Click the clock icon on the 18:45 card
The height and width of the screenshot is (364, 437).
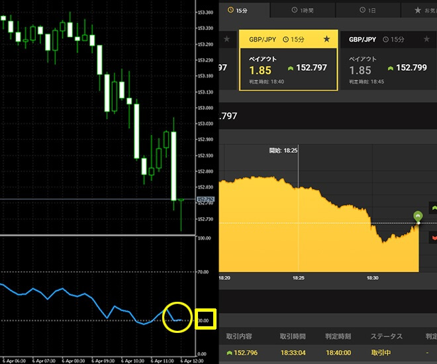click(386, 39)
